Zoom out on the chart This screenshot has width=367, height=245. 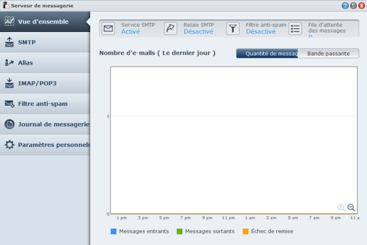(x=351, y=208)
